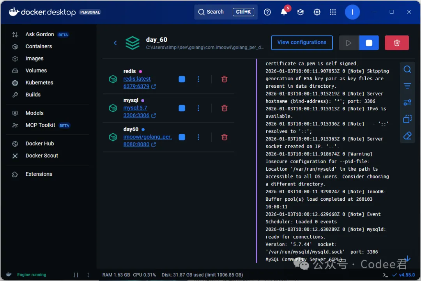Open the Models section
This screenshot has width=421, height=281.
click(34, 113)
